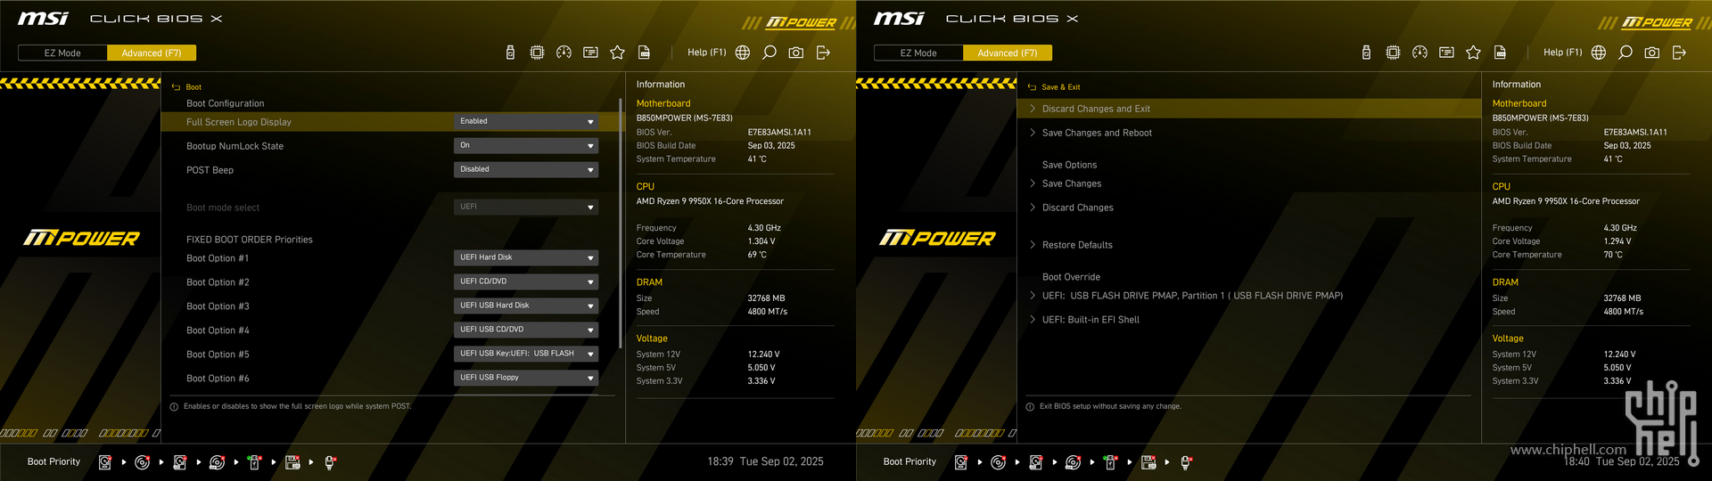
Task: Select Advanced (F7) tab in right screen
Action: pyautogui.click(x=1008, y=53)
